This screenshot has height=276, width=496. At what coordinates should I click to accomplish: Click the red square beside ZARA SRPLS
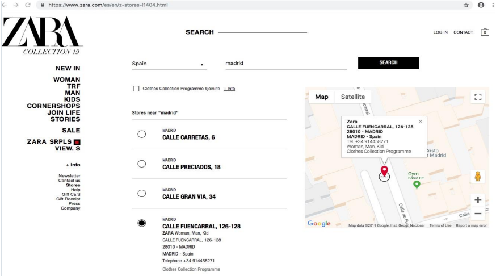[x=77, y=142]
